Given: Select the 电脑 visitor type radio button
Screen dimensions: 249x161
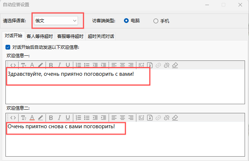Looking at the screenshot, I should tap(127, 21).
